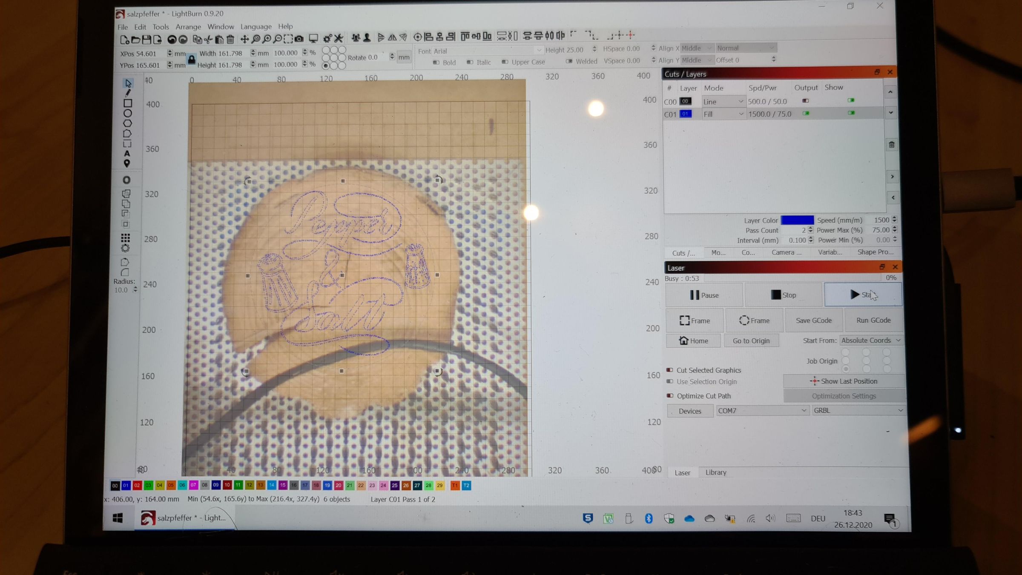Select the Ellipse shape tool
The image size is (1022, 575).
click(127, 113)
